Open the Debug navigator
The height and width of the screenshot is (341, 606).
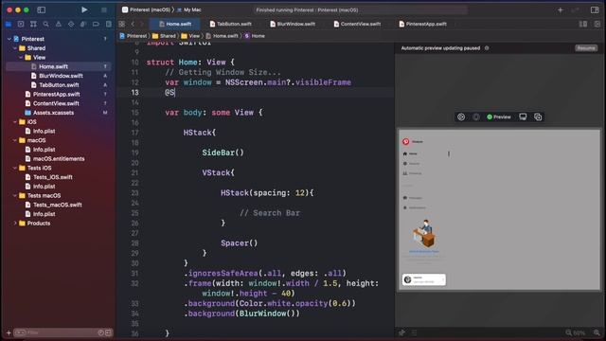(x=83, y=24)
